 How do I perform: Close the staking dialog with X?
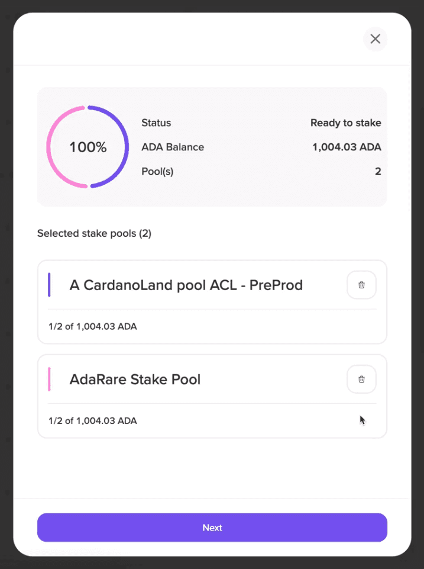375,39
